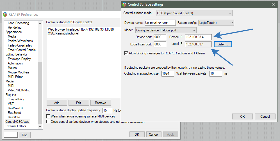Enable Close control surface devices when stopped
The width and height of the screenshot is (280, 141).
[x=48, y=122]
